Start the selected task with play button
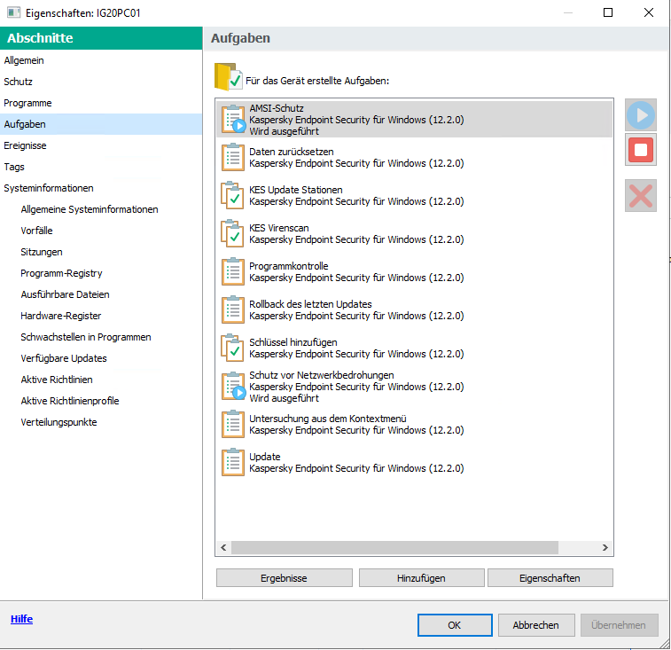This screenshot has height=650, width=671. pos(640,115)
